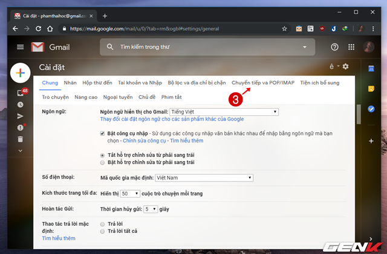This screenshot has width=387, height=254.
Task: Uncheck the 'Bật công cụ nhập' checkbox
Action: point(102,133)
